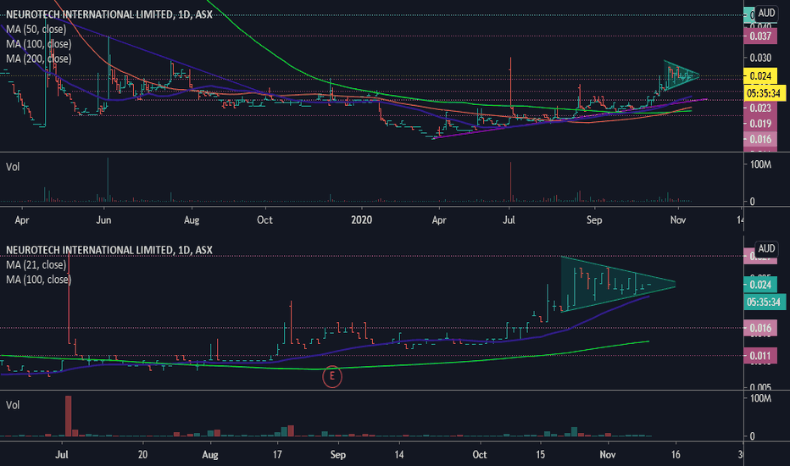This screenshot has width=790, height=466.
Task: Click the 100M volume label on the top chart
Action: coord(761,164)
